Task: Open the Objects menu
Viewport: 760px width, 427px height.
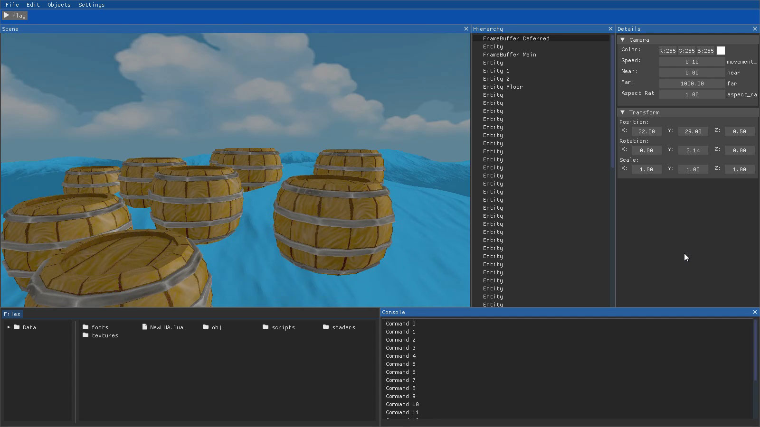Action: point(59,5)
